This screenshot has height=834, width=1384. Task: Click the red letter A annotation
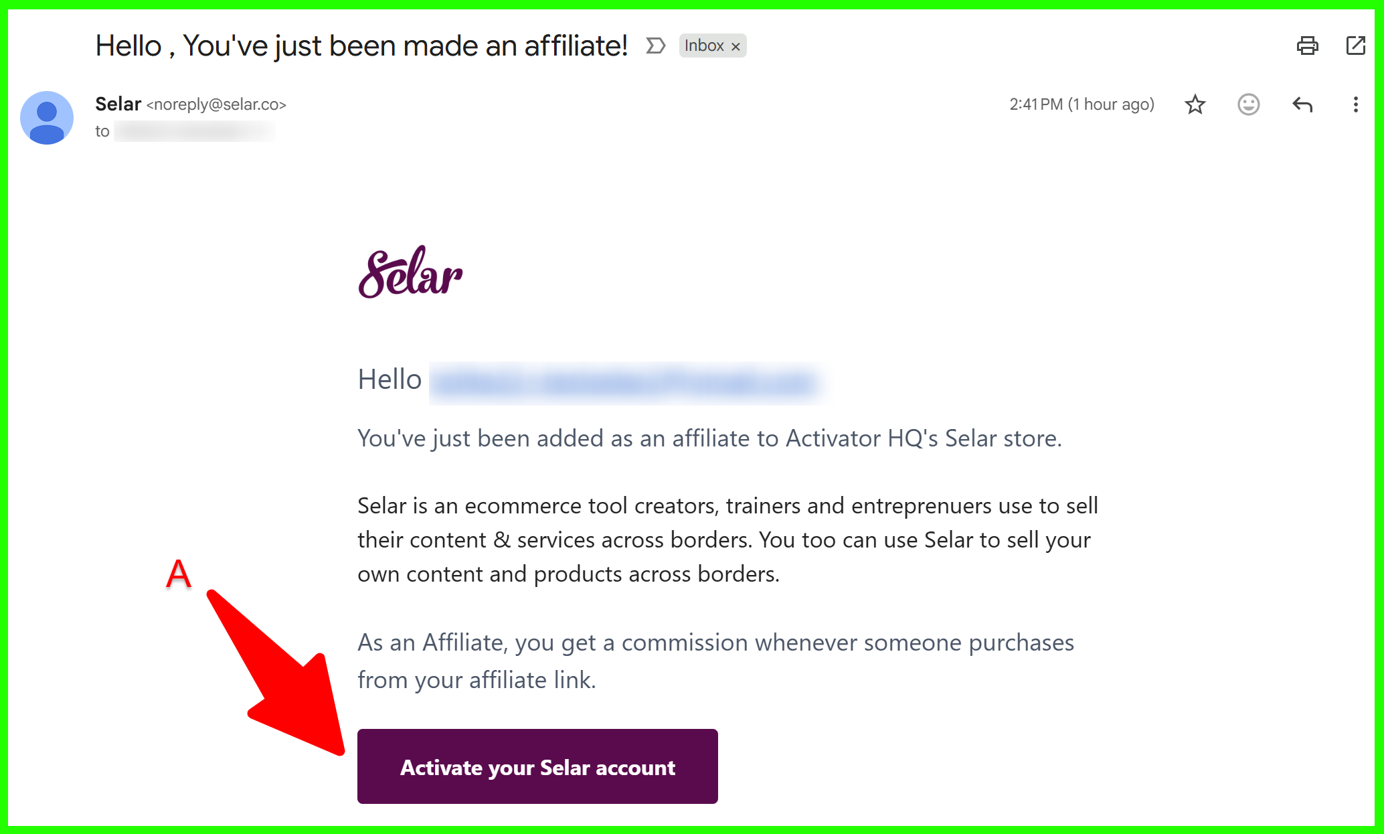[178, 574]
